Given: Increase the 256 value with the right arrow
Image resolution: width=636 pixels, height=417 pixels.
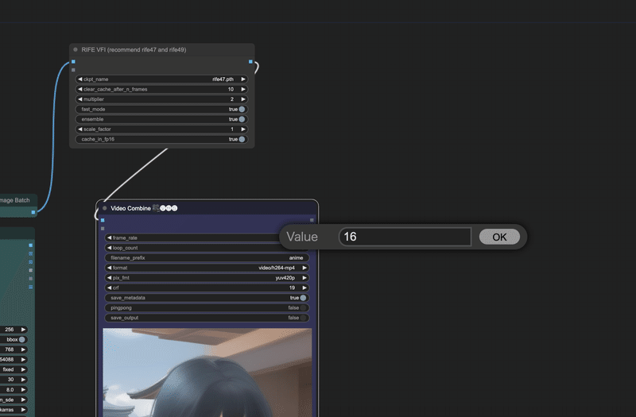Looking at the screenshot, I should [24, 330].
